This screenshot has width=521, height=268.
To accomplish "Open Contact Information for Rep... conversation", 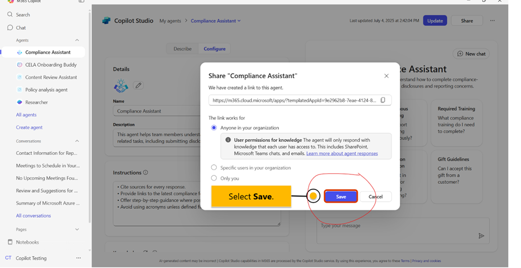I will [47, 153].
